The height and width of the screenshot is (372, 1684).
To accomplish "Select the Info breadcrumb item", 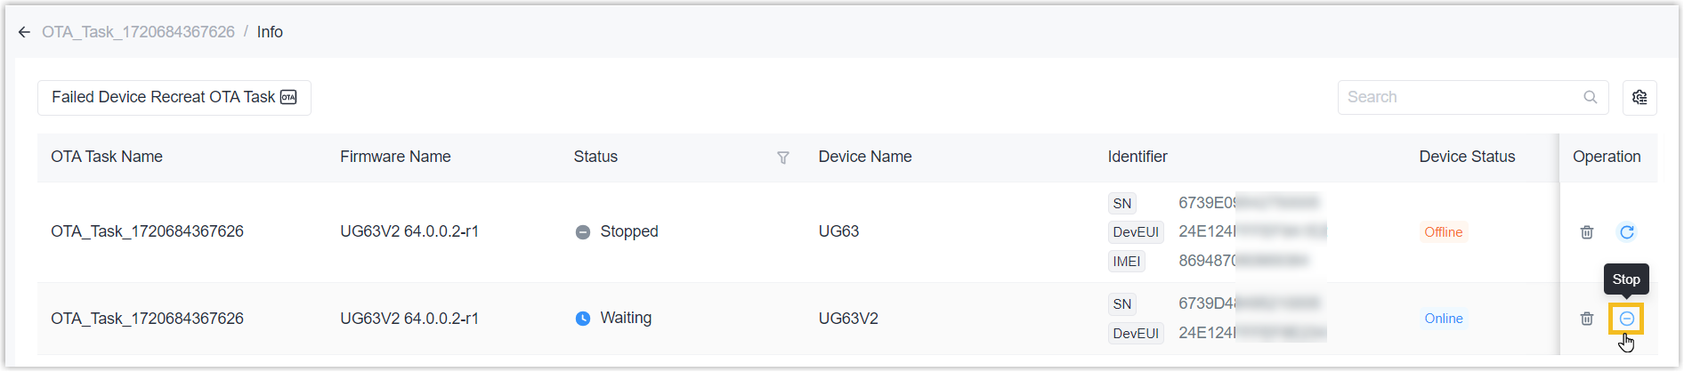I will point(270,32).
